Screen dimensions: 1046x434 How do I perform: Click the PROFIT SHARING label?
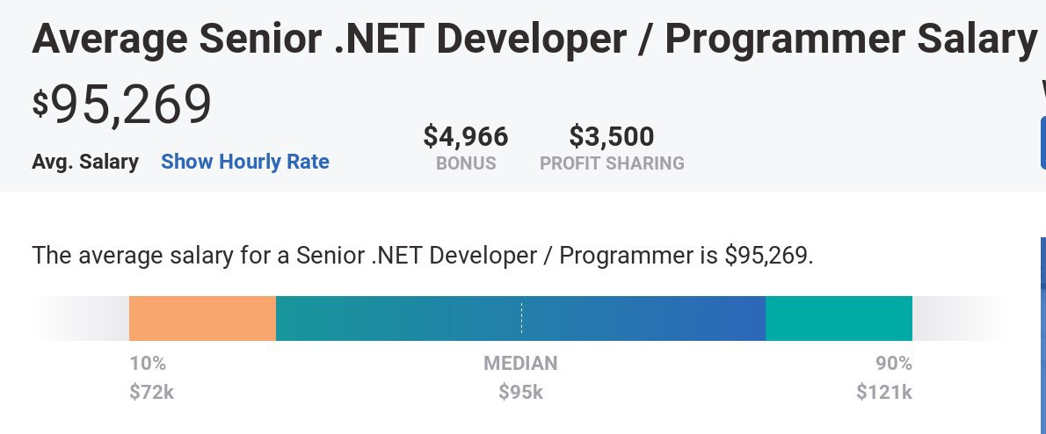tap(612, 163)
